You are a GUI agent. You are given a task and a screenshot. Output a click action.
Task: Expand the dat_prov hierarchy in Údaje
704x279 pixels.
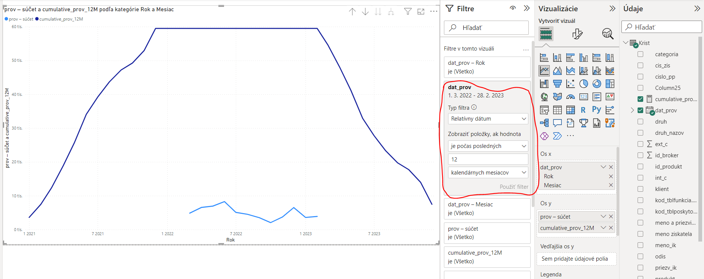point(632,110)
